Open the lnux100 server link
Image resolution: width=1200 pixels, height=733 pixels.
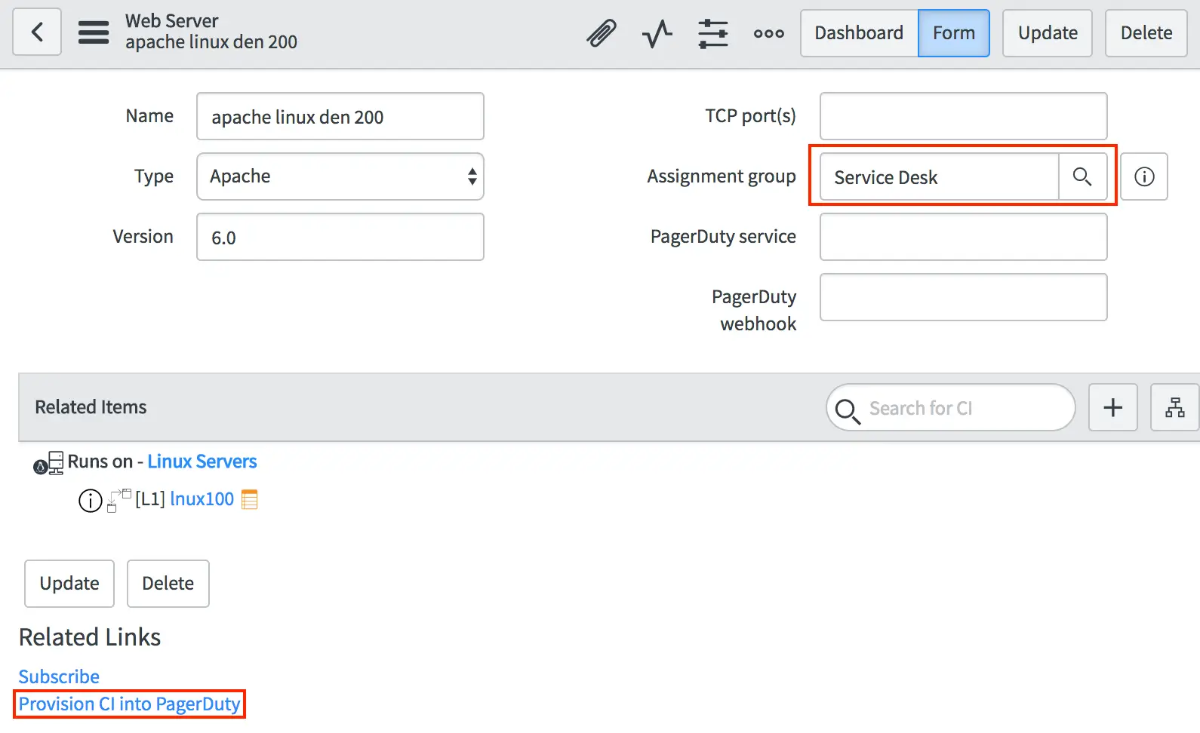coord(202,499)
